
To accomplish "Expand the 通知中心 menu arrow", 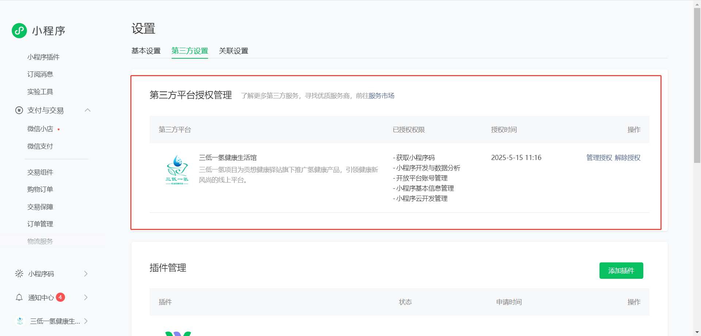I will coord(86,297).
